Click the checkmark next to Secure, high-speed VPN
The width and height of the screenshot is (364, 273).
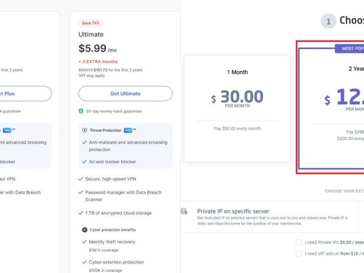[x=81, y=178]
